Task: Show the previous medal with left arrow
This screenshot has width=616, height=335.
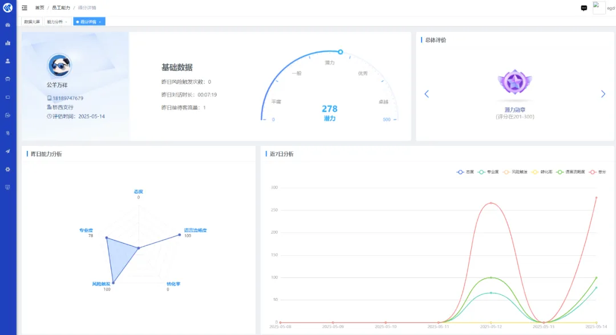Action: pos(427,94)
